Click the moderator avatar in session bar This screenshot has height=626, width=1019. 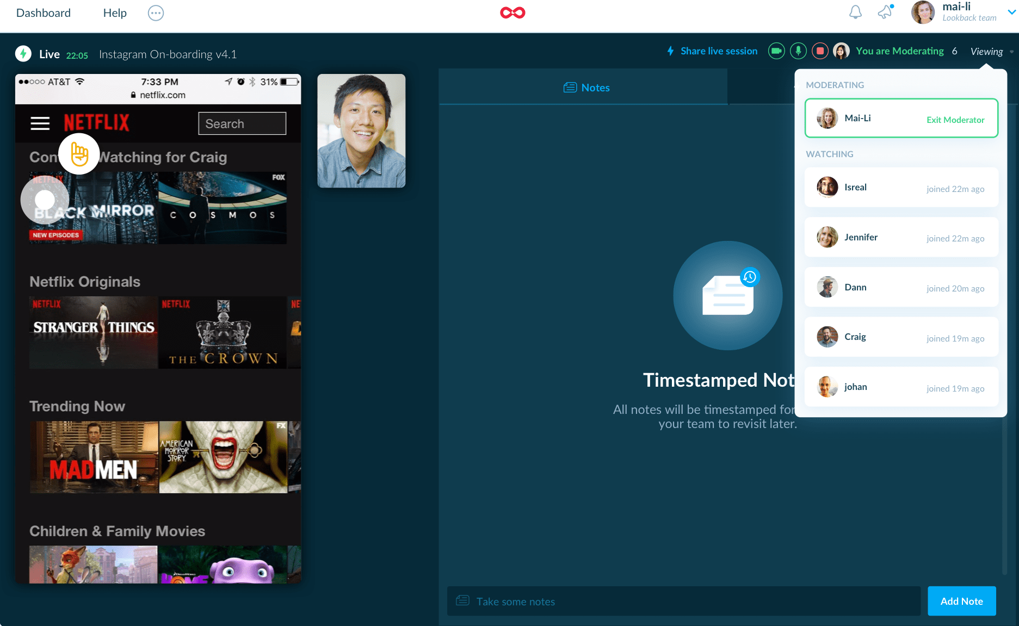coord(841,51)
